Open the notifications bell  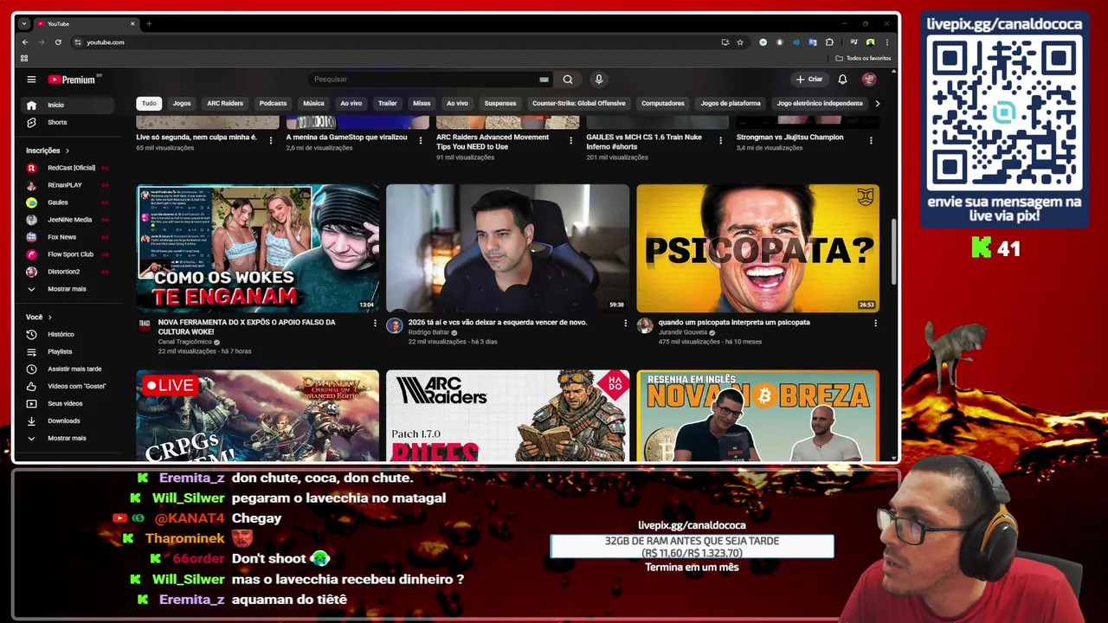point(842,80)
